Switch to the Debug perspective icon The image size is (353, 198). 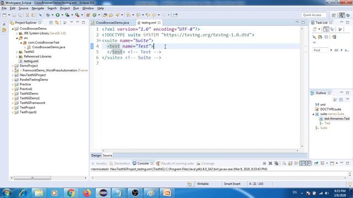348,15
